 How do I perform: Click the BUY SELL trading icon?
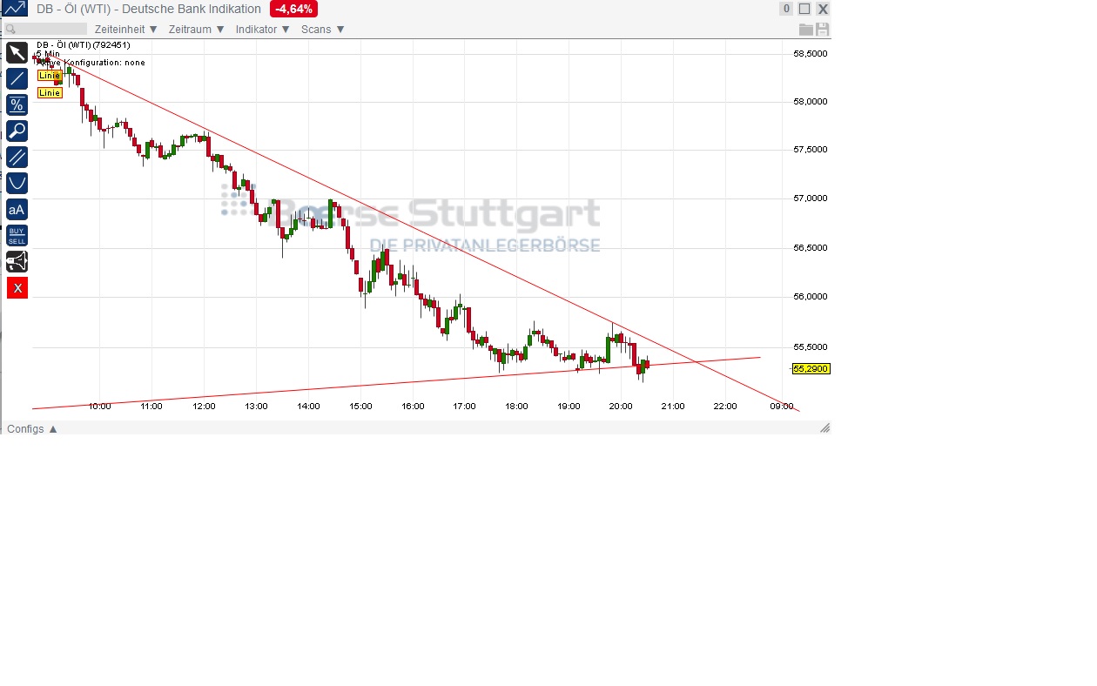coord(17,235)
